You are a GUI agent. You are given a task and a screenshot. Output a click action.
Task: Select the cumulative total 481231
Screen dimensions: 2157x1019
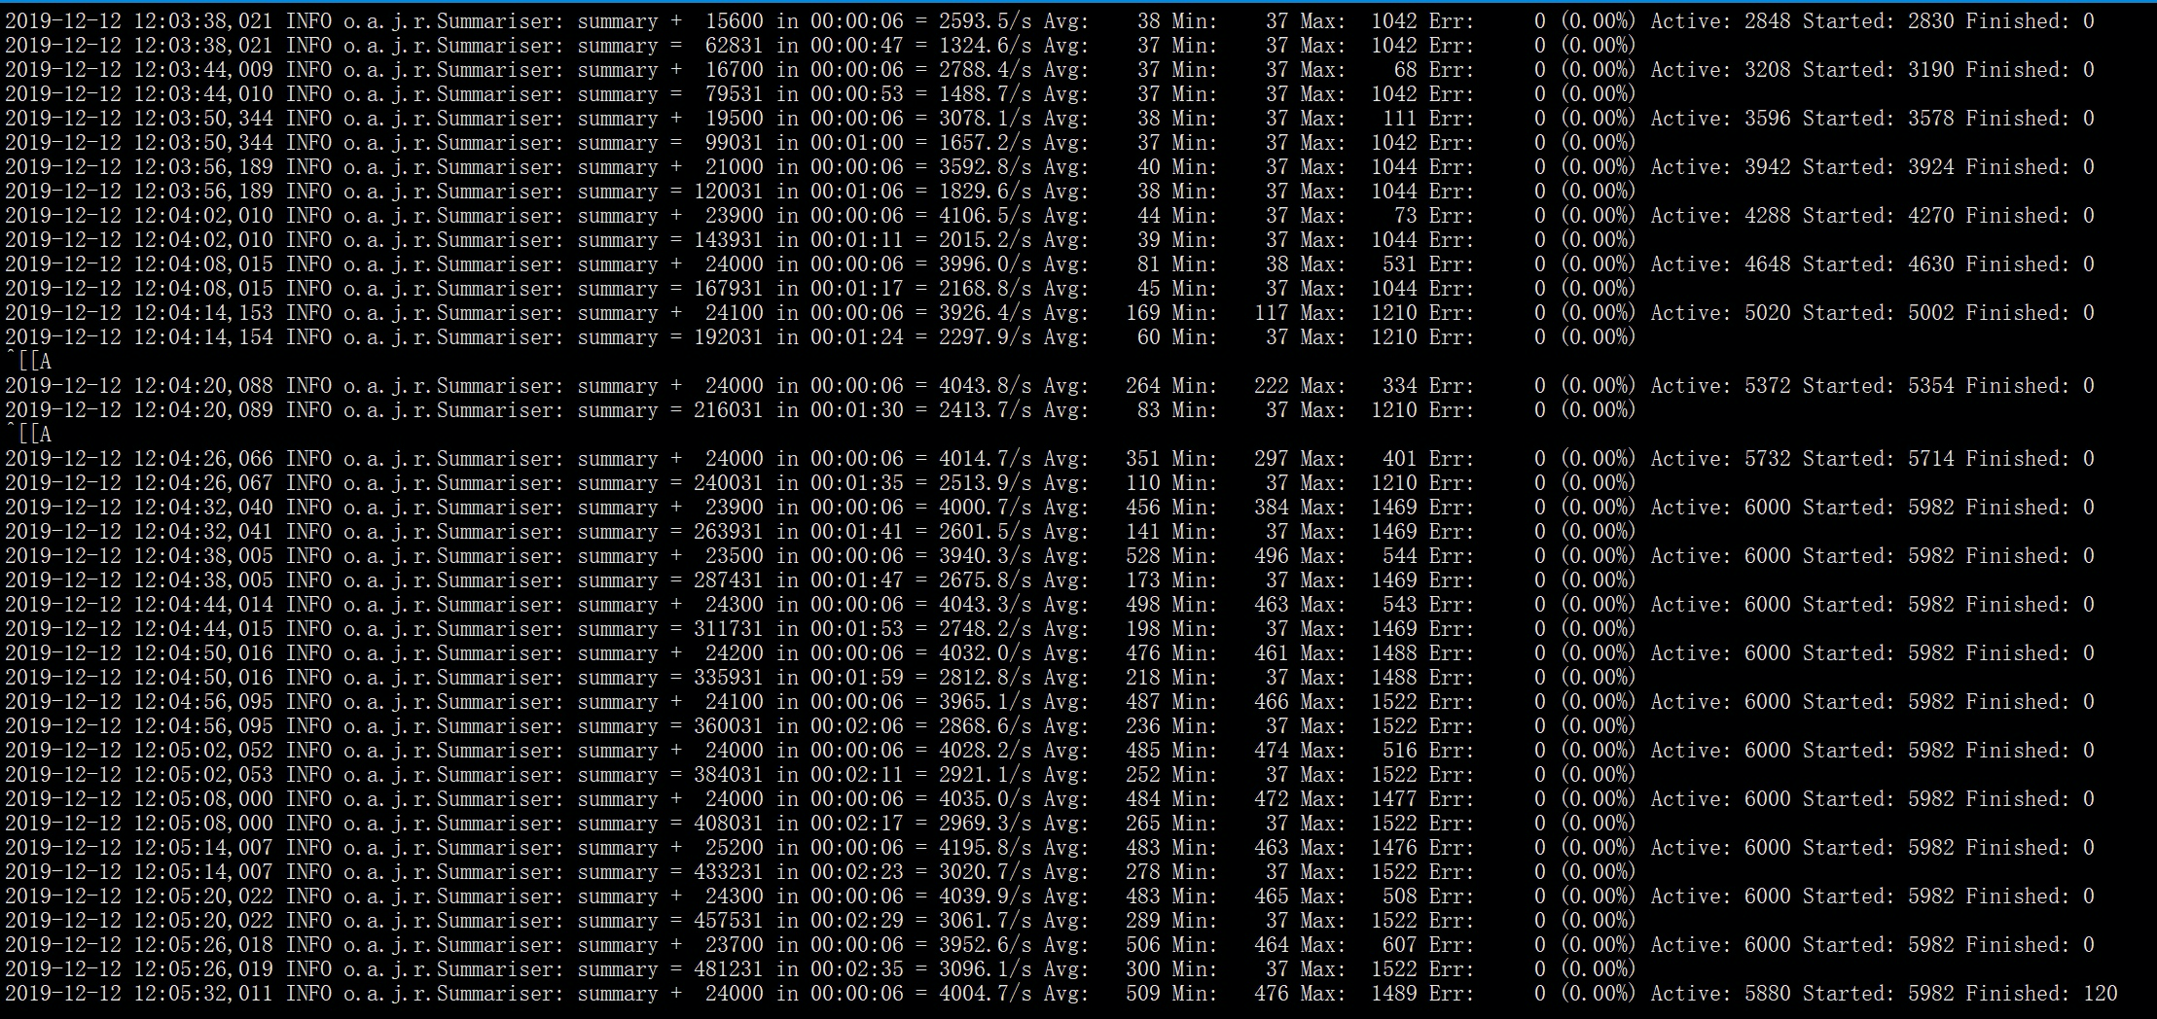point(729,969)
